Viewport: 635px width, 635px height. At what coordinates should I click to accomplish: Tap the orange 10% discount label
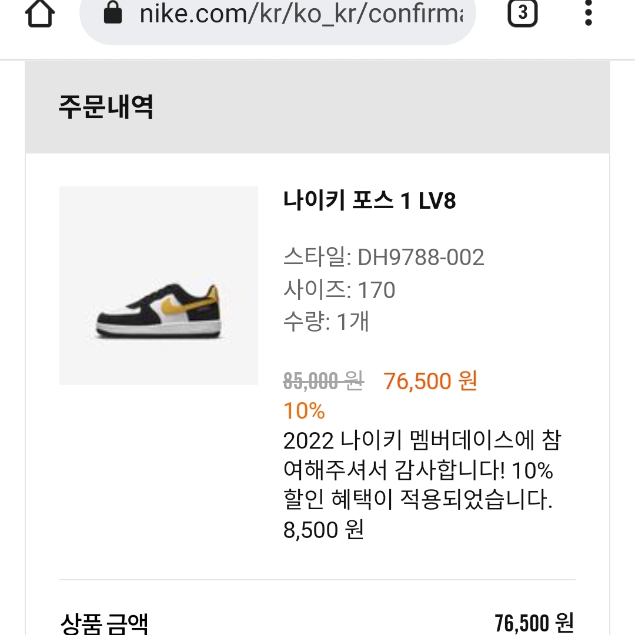click(304, 411)
